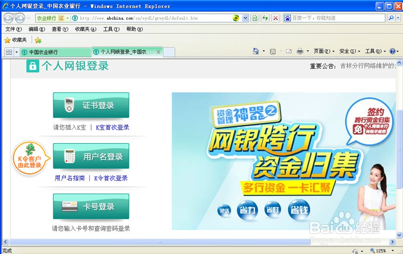
Task: Open a new blank tab
Action: (169, 52)
